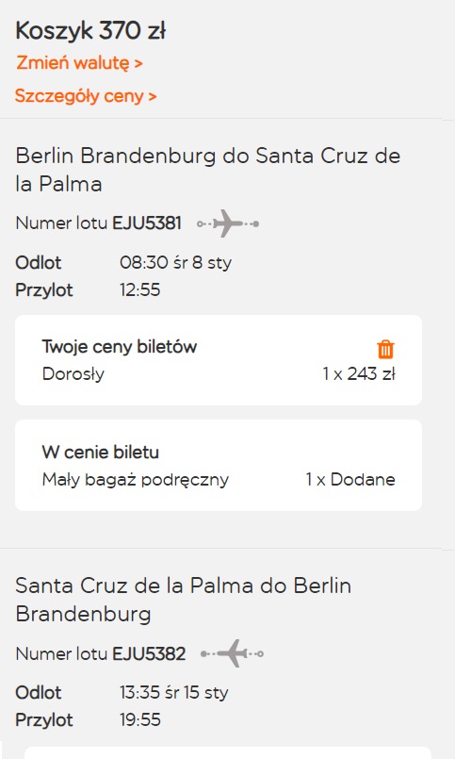The height and width of the screenshot is (759, 455).
Task: Click return arrival time 19:55
Action: (x=139, y=719)
